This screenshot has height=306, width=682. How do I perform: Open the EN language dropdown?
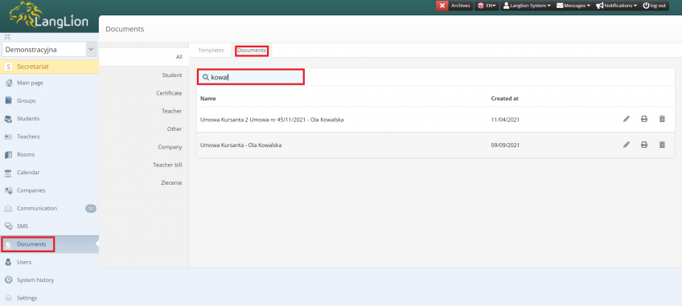tap(487, 6)
